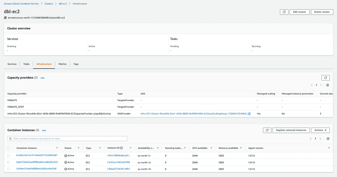
Task: Switch to the Metrics tab
Action: [62, 64]
